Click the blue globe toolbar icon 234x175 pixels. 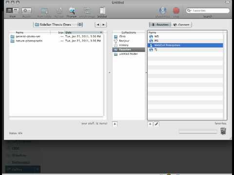162,11
